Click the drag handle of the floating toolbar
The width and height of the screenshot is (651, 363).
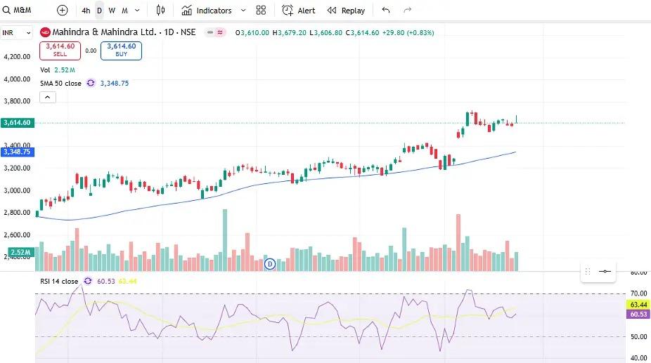pos(588,271)
